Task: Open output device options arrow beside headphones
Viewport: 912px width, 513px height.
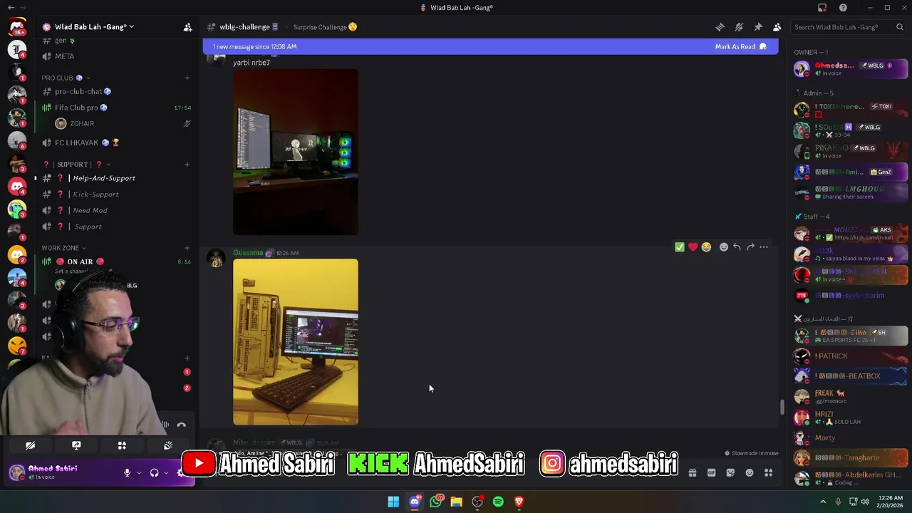Action: 166,472
